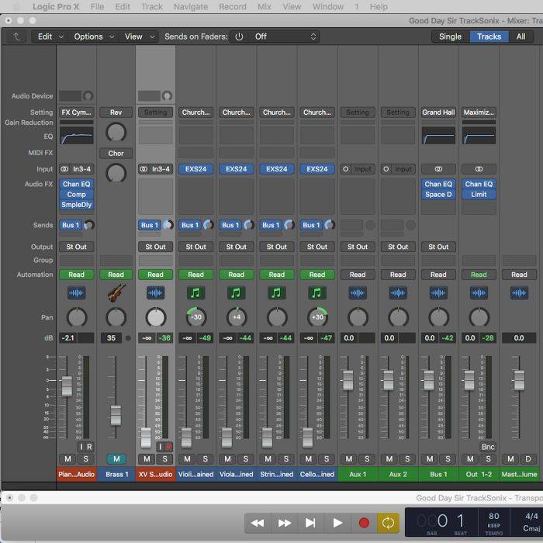Viewport: 543px width, 543px height.
Task: Toggle the Sends on Faders power button
Action: coord(239,36)
